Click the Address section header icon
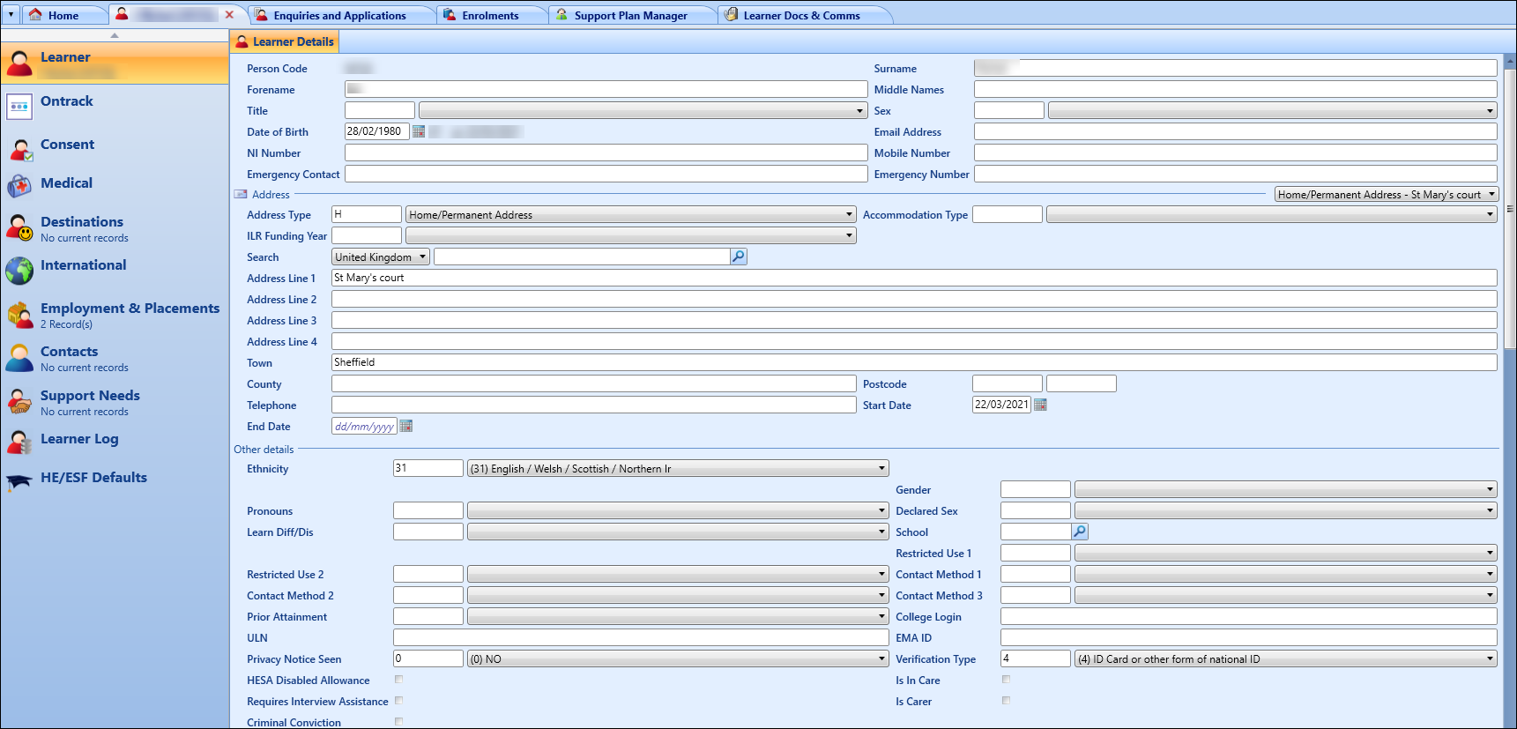 [x=241, y=194]
